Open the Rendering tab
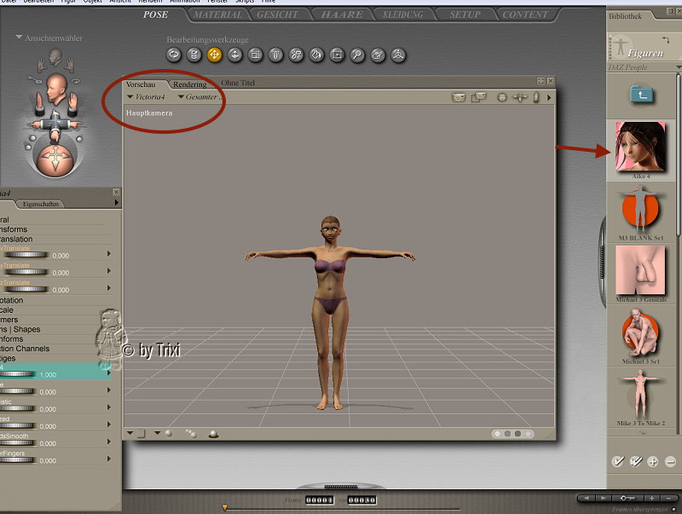Image resolution: width=682 pixels, height=514 pixels. point(189,84)
